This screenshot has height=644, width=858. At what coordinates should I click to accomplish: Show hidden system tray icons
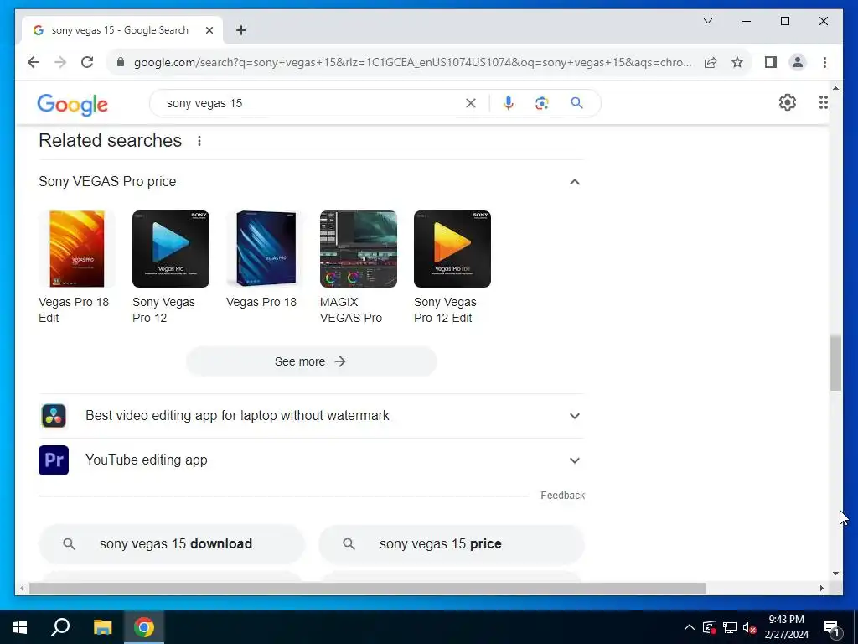[x=690, y=627]
